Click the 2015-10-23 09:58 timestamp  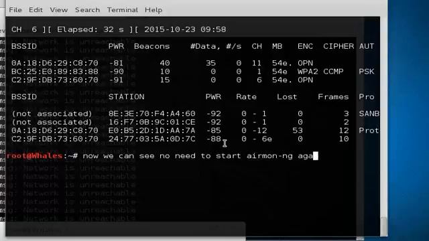click(185, 29)
